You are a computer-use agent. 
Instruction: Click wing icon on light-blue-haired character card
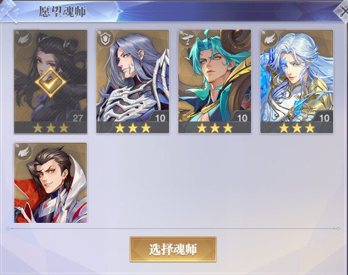270,40
